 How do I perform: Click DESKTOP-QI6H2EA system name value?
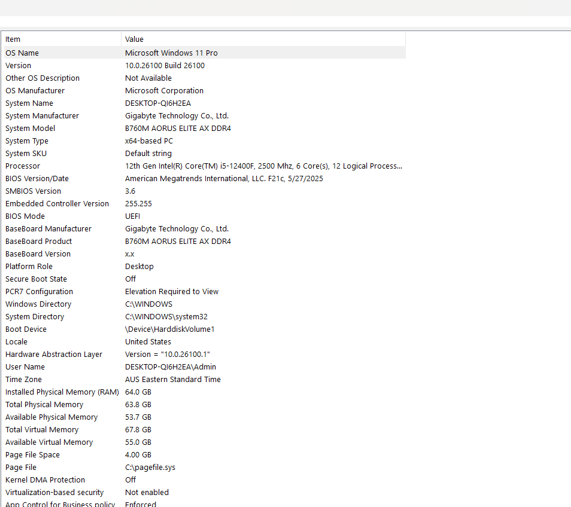157,103
